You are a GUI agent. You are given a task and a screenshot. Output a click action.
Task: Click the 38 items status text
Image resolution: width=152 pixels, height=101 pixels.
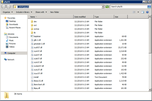(18, 94)
